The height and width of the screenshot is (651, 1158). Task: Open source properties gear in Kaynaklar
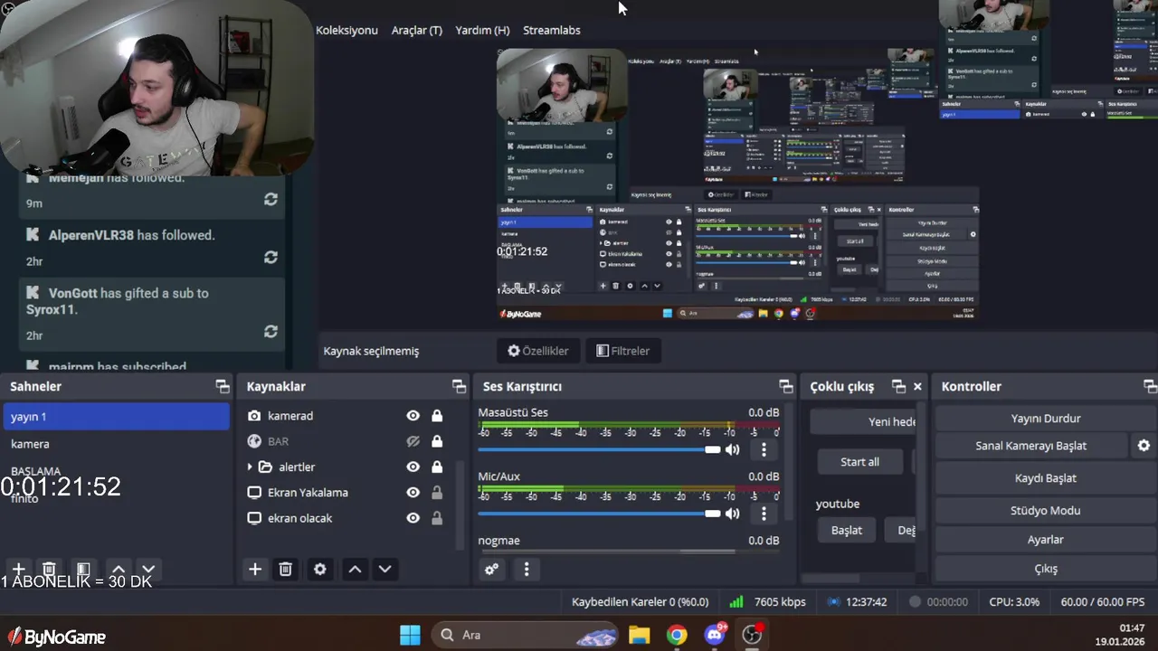tap(319, 569)
